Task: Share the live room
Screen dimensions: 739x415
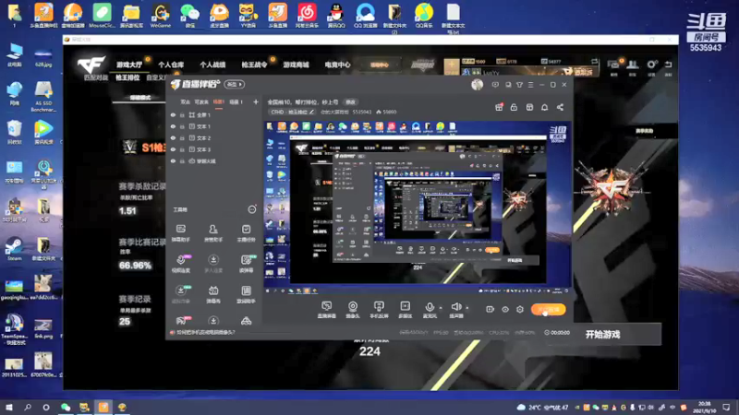Action: tap(560, 107)
